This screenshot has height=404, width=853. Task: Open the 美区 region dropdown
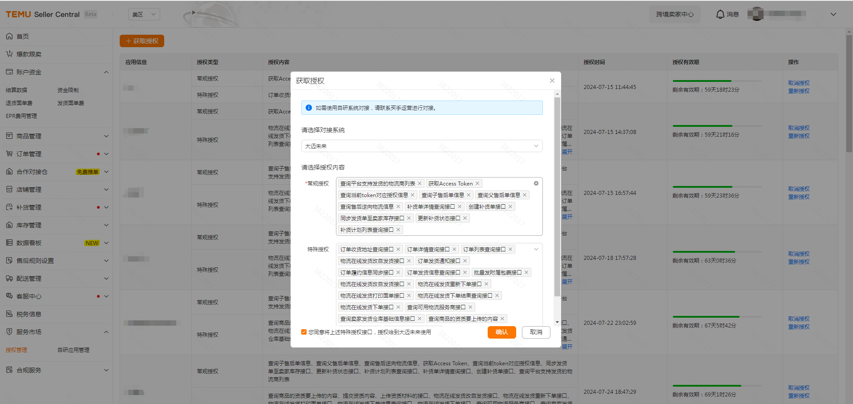pyautogui.click(x=144, y=15)
